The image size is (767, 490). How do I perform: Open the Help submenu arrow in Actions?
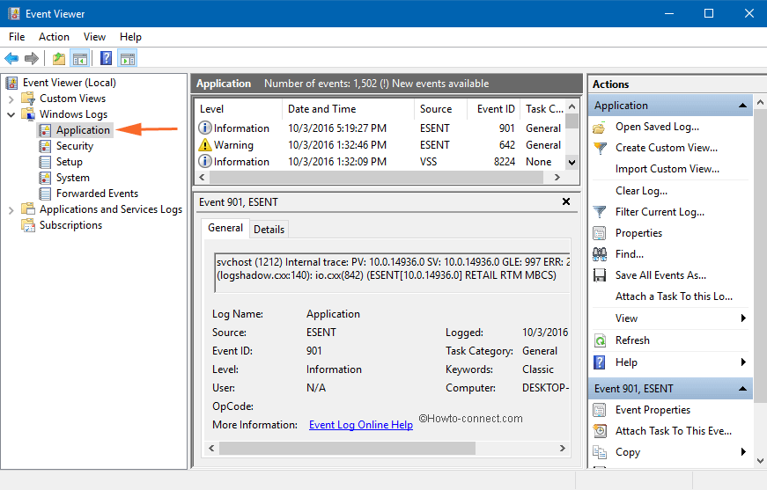(743, 362)
